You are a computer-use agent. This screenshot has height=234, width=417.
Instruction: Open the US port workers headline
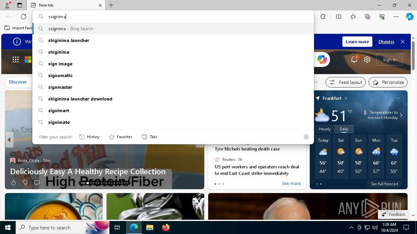click(x=257, y=170)
